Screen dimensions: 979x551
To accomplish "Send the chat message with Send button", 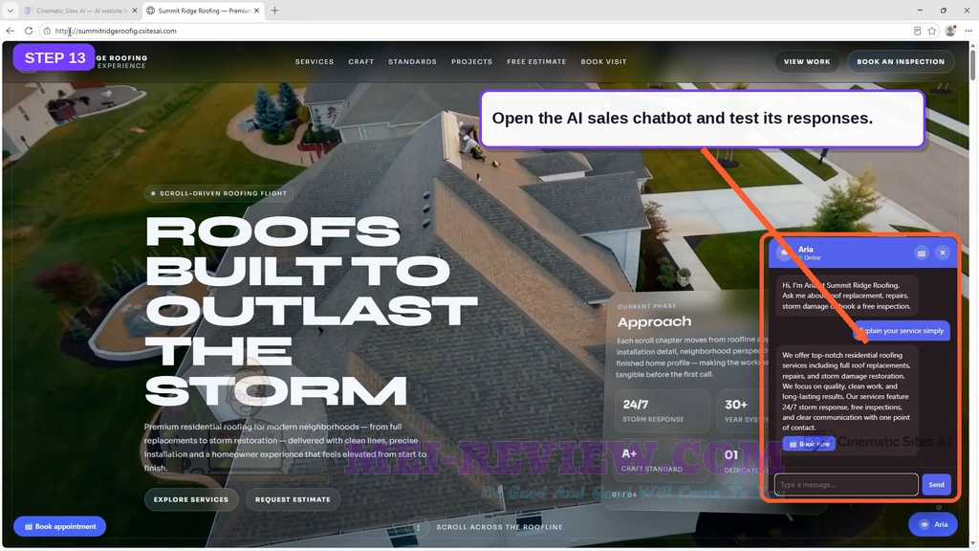I will [x=936, y=484].
